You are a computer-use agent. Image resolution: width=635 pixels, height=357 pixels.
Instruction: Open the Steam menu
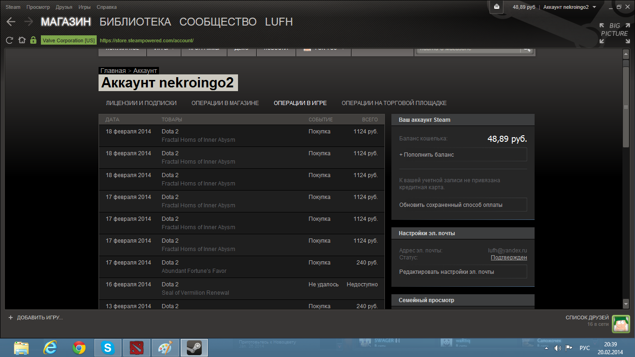point(13,7)
